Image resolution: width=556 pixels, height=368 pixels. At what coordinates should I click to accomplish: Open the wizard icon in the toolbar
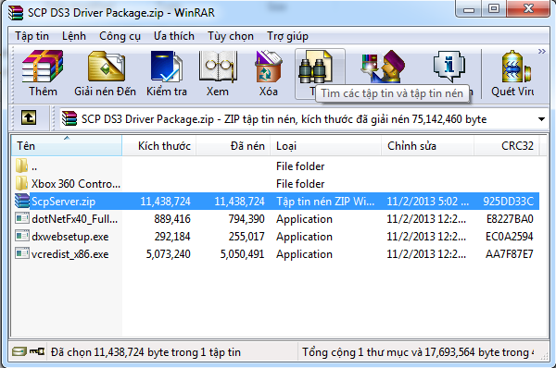point(382,66)
